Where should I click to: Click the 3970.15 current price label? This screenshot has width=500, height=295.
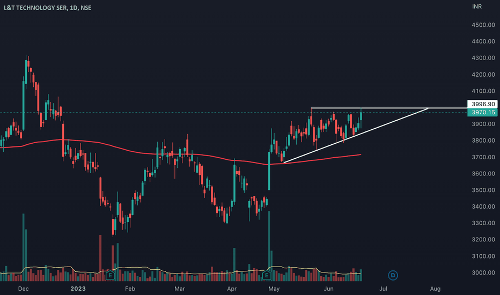click(x=482, y=112)
